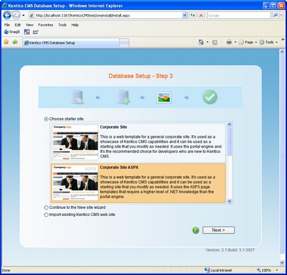Click the Home page icon
Viewport: 287px width, 275px height.
(x=201, y=42)
